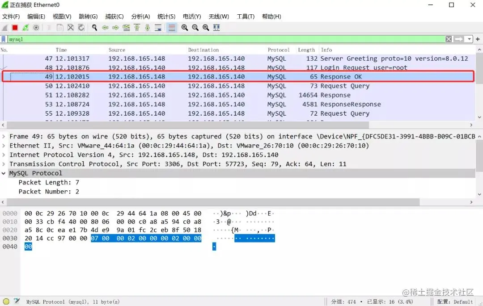Open the 文件(F) menu
483x306 pixels.
pos(11,16)
